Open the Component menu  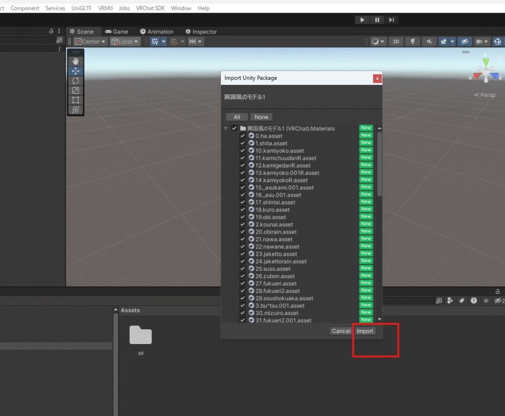pos(25,8)
